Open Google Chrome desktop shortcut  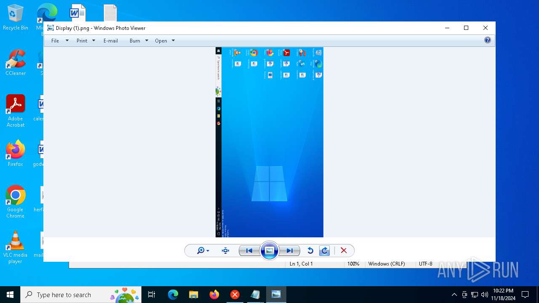pyautogui.click(x=16, y=202)
